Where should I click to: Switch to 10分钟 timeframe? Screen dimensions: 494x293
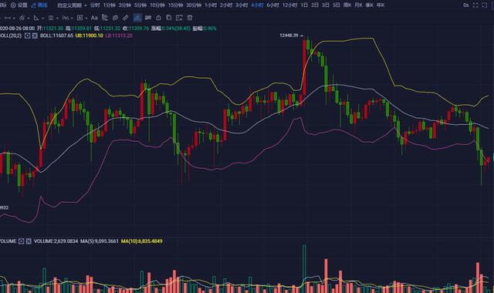coord(157,5)
